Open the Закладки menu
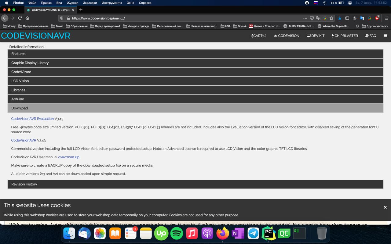 coord(90,3)
